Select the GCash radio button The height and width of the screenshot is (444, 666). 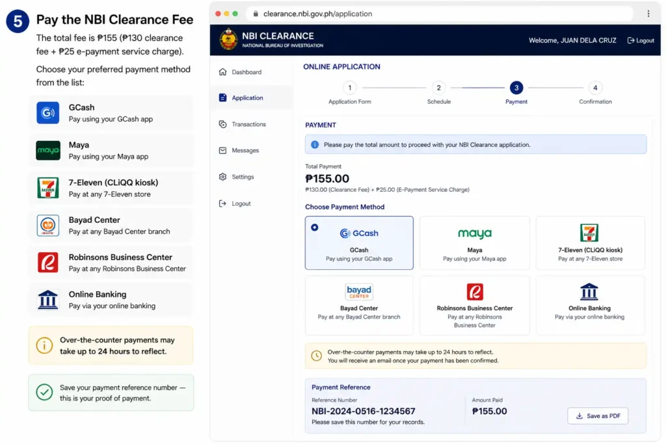[314, 227]
